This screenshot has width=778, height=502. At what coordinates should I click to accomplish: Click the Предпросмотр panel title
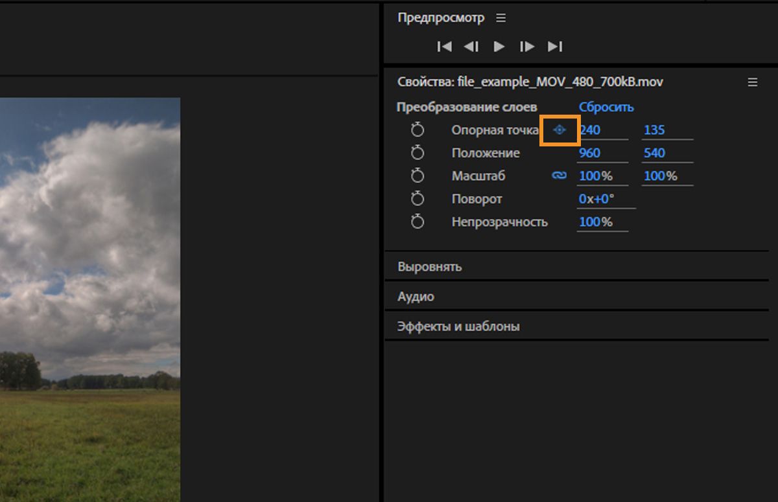(x=441, y=18)
